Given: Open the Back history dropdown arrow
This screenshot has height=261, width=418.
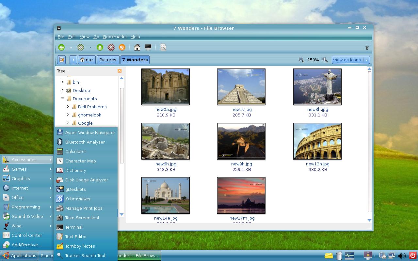Looking at the screenshot, I should (x=71, y=48).
